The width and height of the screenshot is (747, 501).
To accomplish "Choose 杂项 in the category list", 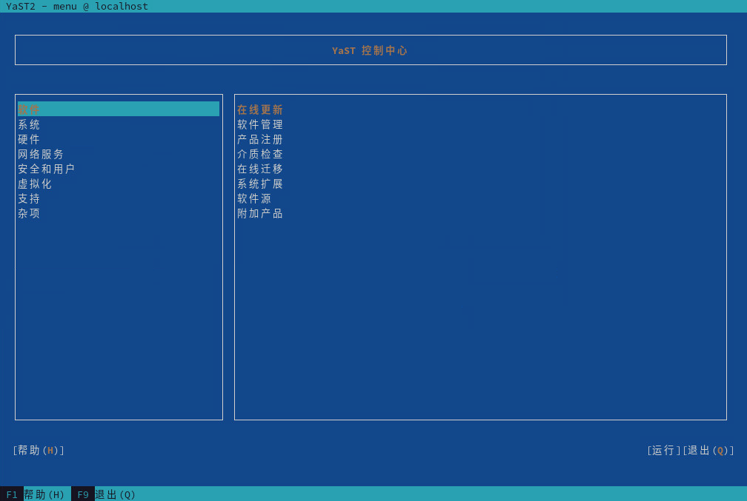I will (x=30, y=213).
